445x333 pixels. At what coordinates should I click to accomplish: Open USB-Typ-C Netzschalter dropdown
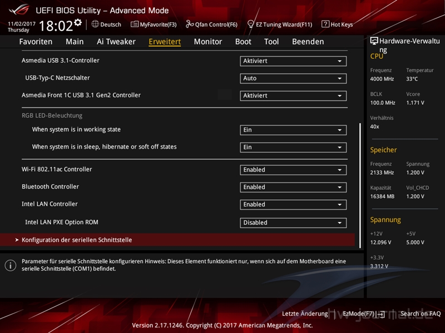[x=293, y=78]
